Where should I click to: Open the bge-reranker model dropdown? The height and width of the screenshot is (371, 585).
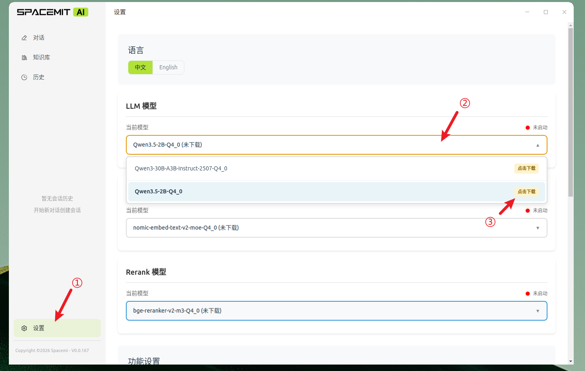point(336,311)
